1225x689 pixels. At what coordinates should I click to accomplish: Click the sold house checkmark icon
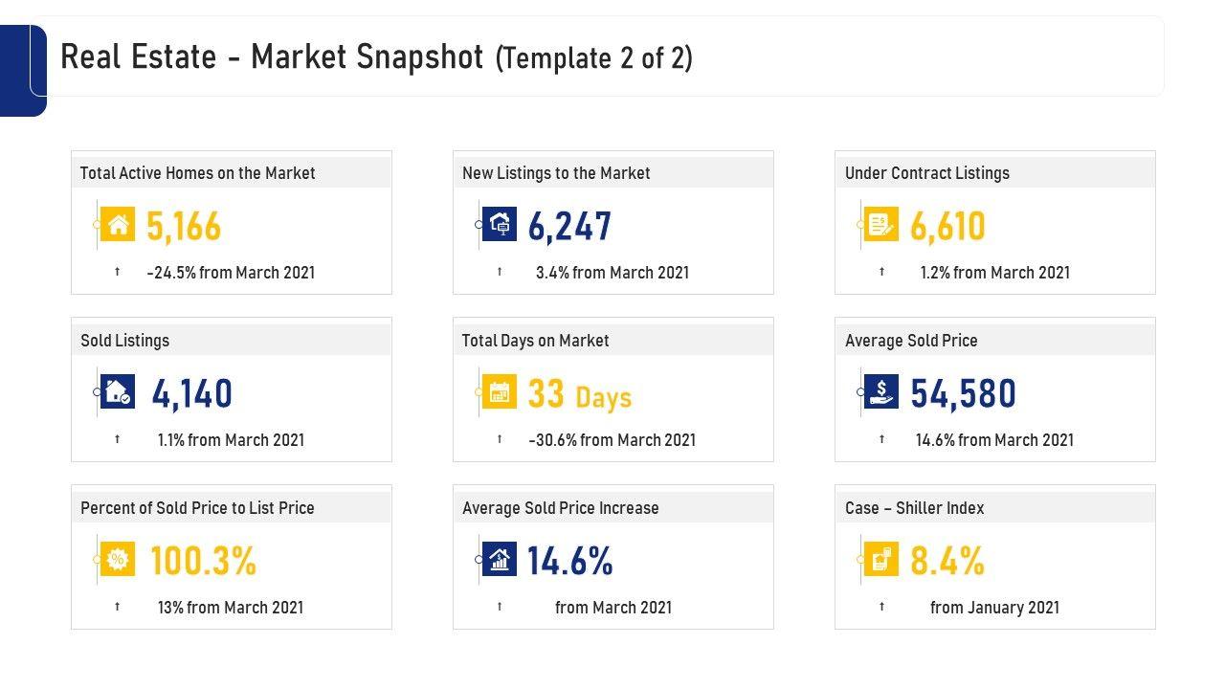click(118, 392)
